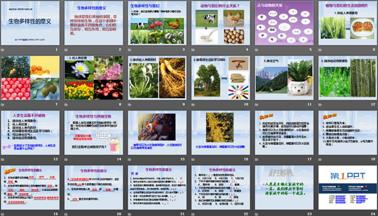Select slide 24 thumbnail with 第1PPT logo
378x216 pixels.
[x=348, y=187]
